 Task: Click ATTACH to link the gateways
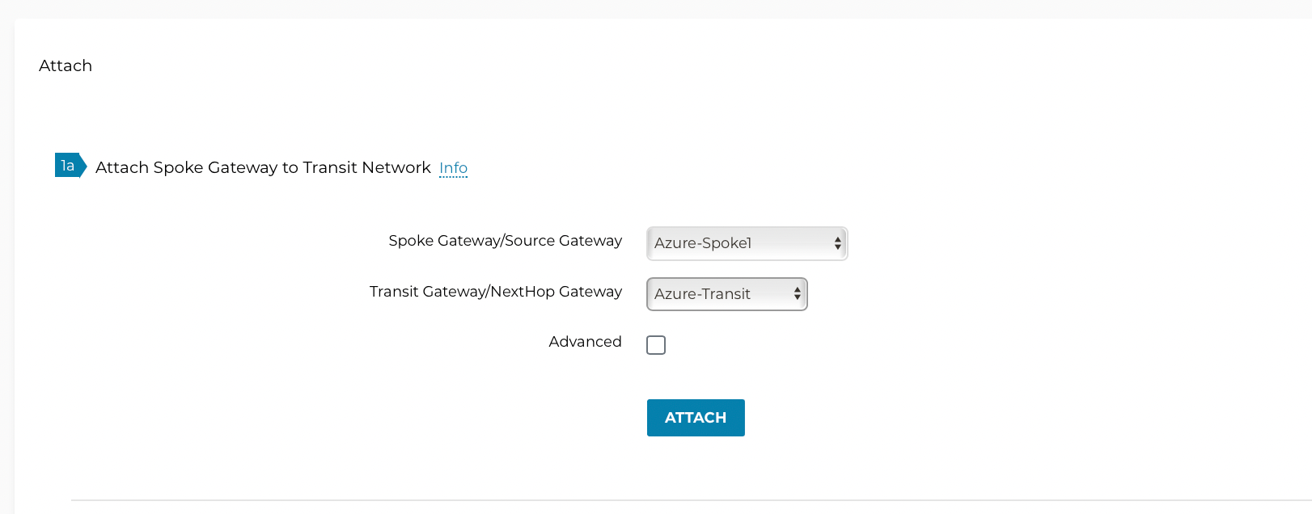[695, 418]
